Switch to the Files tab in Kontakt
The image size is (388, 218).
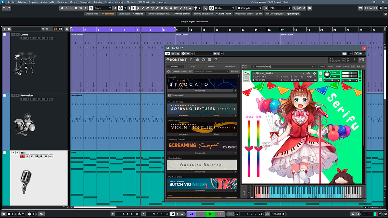click(x=193, y=67)
